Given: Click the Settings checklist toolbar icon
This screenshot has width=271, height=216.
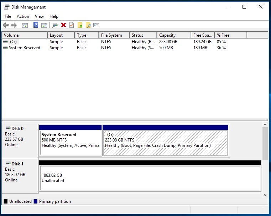Looking at the screenshot, I should pos(96,25).
